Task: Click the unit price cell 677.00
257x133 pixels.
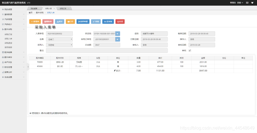Action: [x=160, y=62]
